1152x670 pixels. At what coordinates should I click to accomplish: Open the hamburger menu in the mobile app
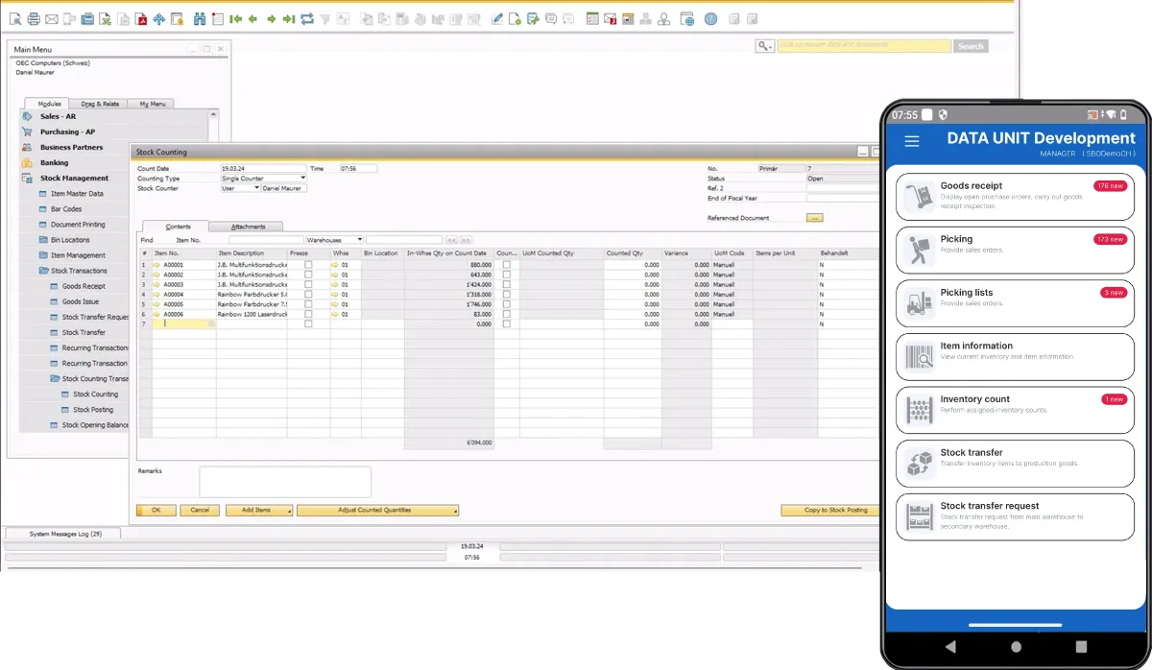[912, 141]
